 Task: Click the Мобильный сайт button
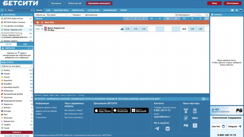pos(75,3)
